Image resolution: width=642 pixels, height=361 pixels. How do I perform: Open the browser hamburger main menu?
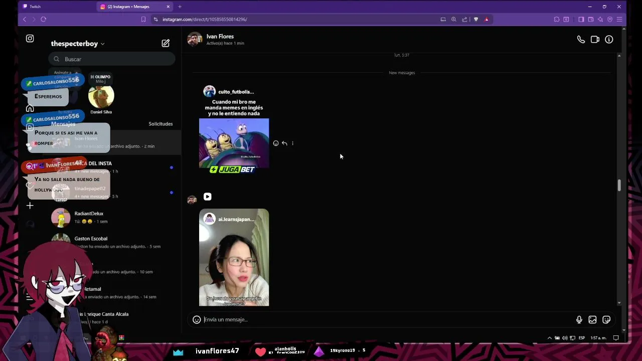coord(619,19)
